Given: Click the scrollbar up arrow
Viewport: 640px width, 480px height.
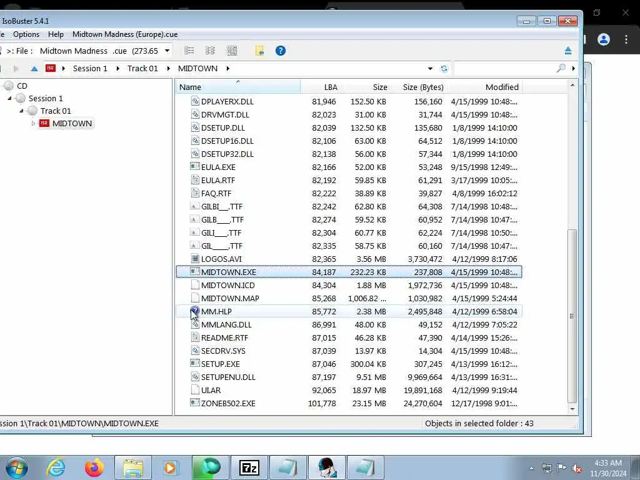Looking at the screenshot, I should 572,85.
